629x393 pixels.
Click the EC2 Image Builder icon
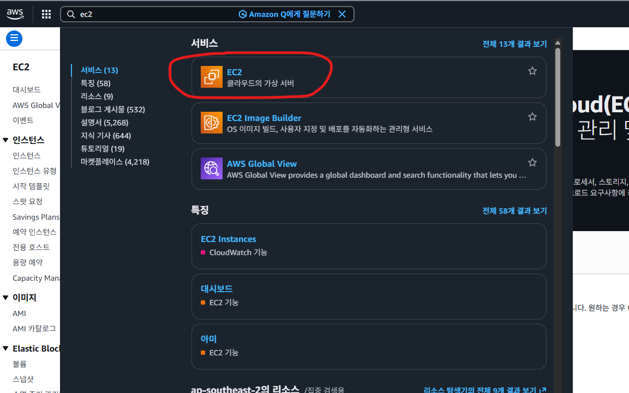212,123
